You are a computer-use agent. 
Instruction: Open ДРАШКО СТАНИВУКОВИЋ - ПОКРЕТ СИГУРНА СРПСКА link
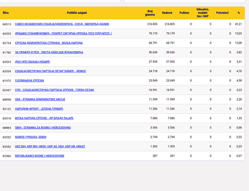point(63,33)
